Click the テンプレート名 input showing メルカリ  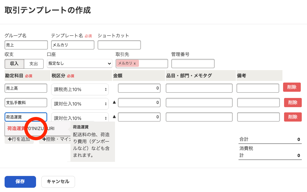tap(72, 45)
